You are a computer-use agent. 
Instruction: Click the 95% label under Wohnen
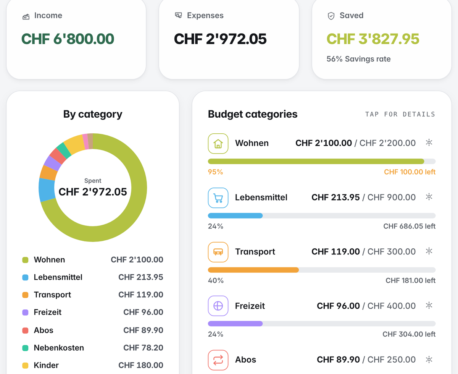click(x=215, y=172)
